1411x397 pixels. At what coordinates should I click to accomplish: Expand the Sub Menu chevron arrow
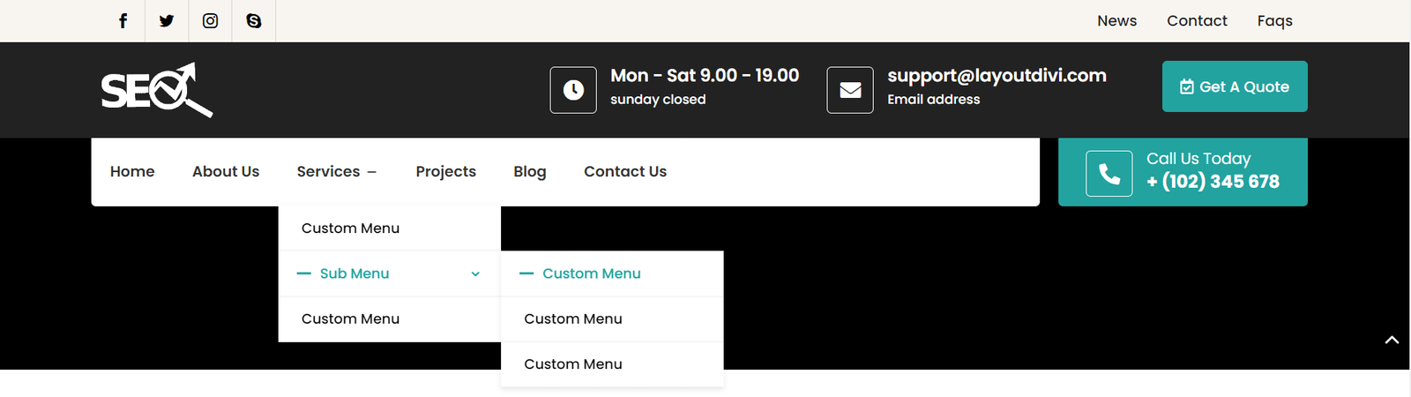[475, 274]
